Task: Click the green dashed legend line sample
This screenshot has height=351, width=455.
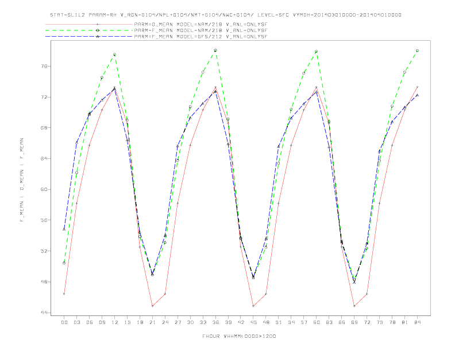Action: click(x=89, y=30)
